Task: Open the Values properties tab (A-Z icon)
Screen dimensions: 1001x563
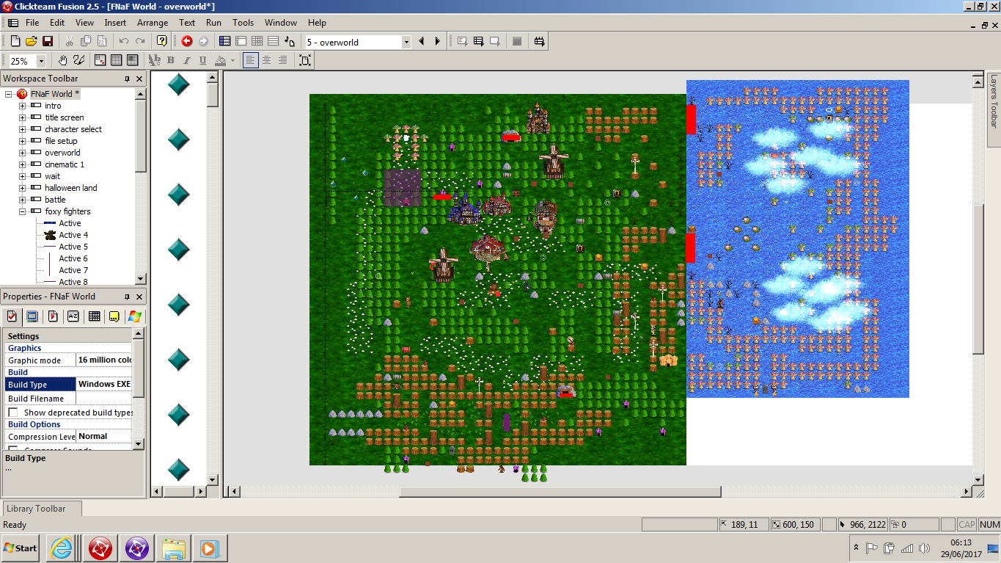Action: click(73, 316)
